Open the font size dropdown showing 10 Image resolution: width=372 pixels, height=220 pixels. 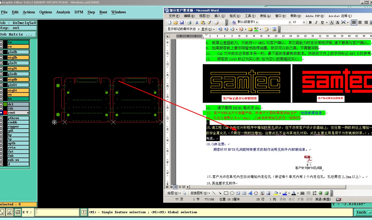(304, 22)
